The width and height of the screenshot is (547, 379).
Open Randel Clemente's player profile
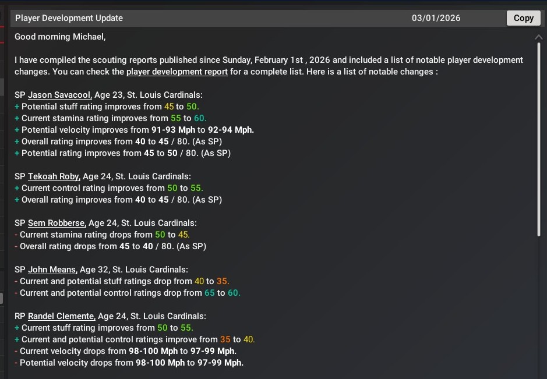coord(62,316)
